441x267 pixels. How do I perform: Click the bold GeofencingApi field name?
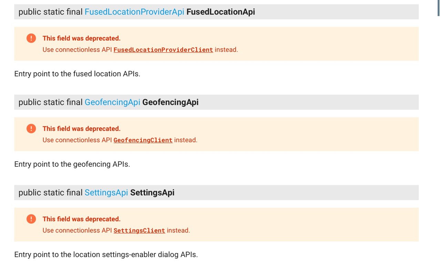170,102
